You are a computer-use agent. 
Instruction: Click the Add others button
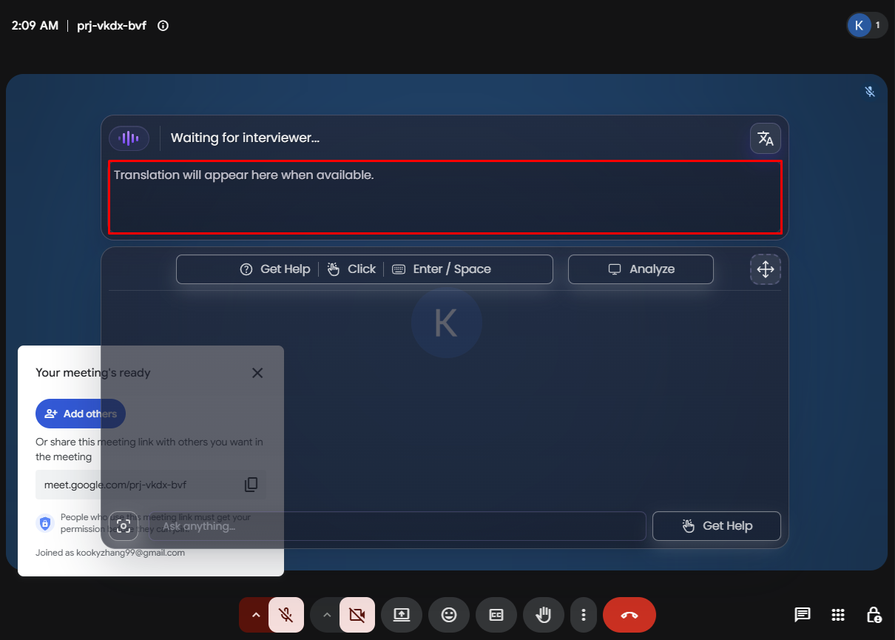coord(81,414)
